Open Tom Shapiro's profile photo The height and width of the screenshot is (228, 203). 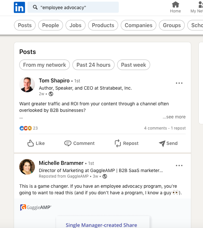(x=27, y=84)
